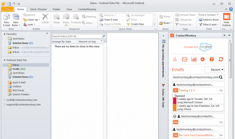Switch to the View tab
235x139 pixels.
69,9
